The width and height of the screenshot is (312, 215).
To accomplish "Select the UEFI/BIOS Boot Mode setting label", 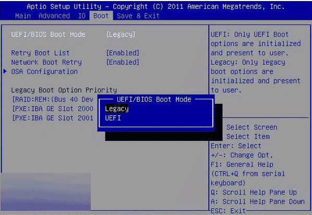I will [x=49, y=34].
